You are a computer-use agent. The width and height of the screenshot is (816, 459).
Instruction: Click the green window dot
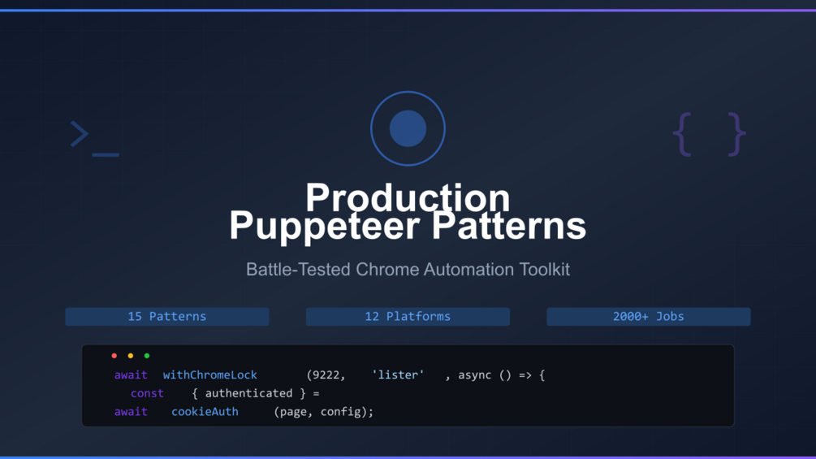(x=147, y=356)
